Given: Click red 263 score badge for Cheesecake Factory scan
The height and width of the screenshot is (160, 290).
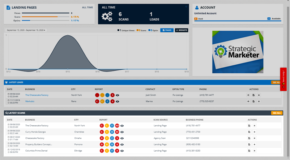Looking at the screenshot, I should [x=117, y=126].
